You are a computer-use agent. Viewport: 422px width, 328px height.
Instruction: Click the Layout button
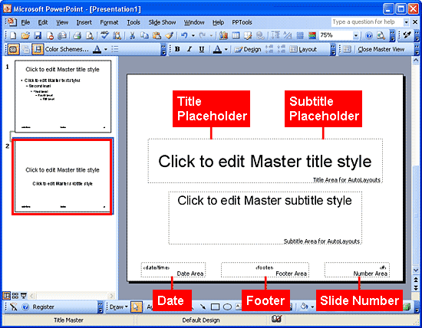(303, 49)
